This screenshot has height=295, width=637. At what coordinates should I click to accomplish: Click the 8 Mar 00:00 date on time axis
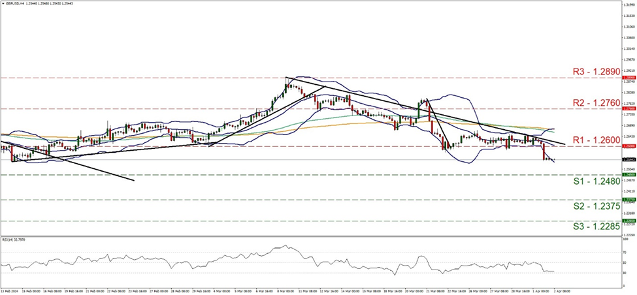point(286,291)
